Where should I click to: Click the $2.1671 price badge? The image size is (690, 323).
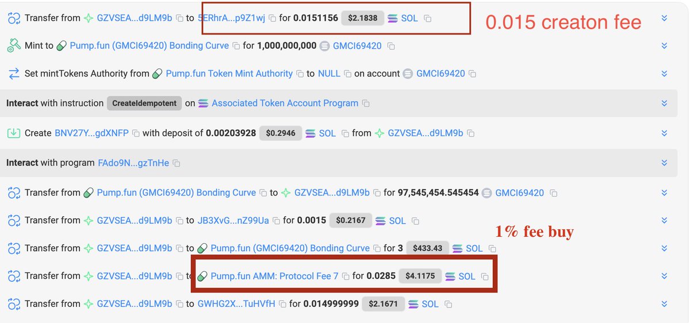[x=384, y=304]
